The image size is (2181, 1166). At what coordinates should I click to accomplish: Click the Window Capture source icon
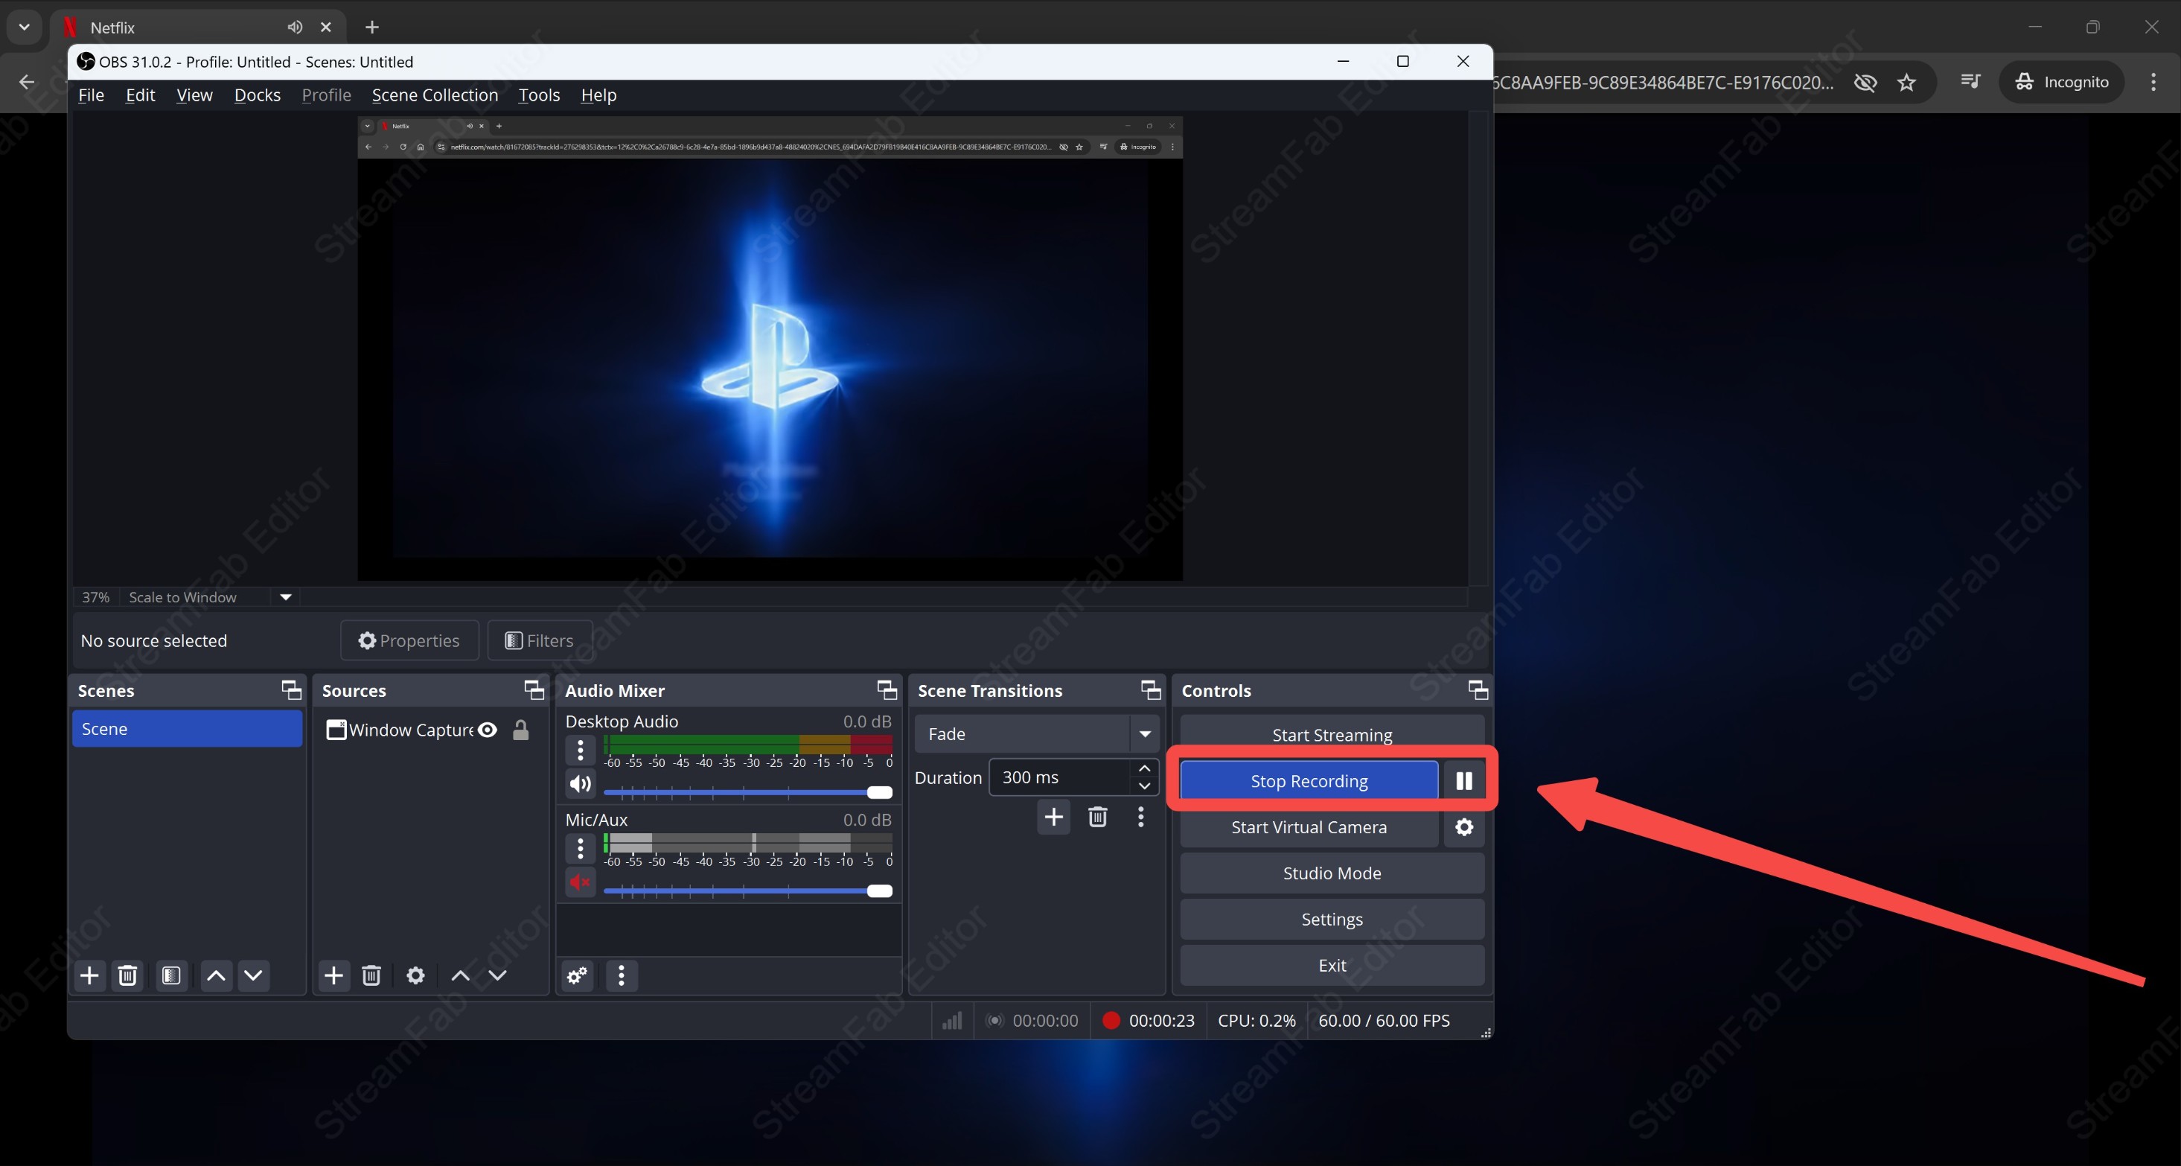[x=336, y=730]
